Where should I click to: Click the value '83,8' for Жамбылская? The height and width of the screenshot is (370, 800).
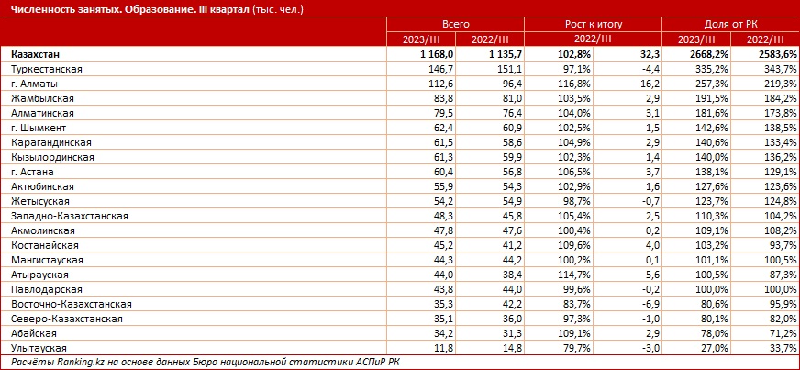[444, 98]
